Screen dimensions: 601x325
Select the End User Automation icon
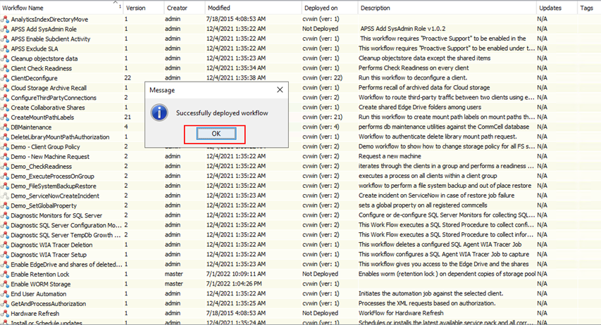tap(6, 294)
